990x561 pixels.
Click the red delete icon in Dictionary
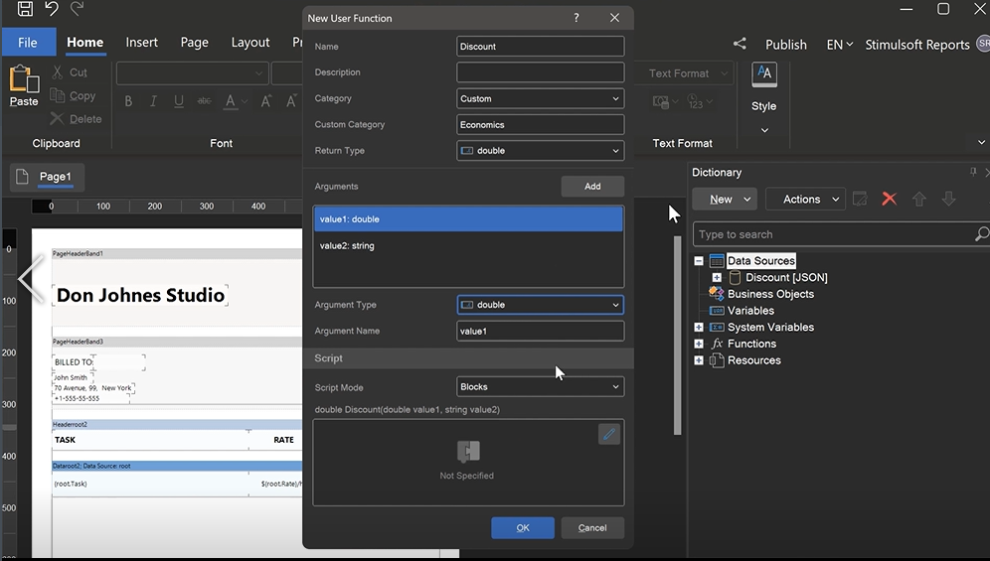pos(890,199)
